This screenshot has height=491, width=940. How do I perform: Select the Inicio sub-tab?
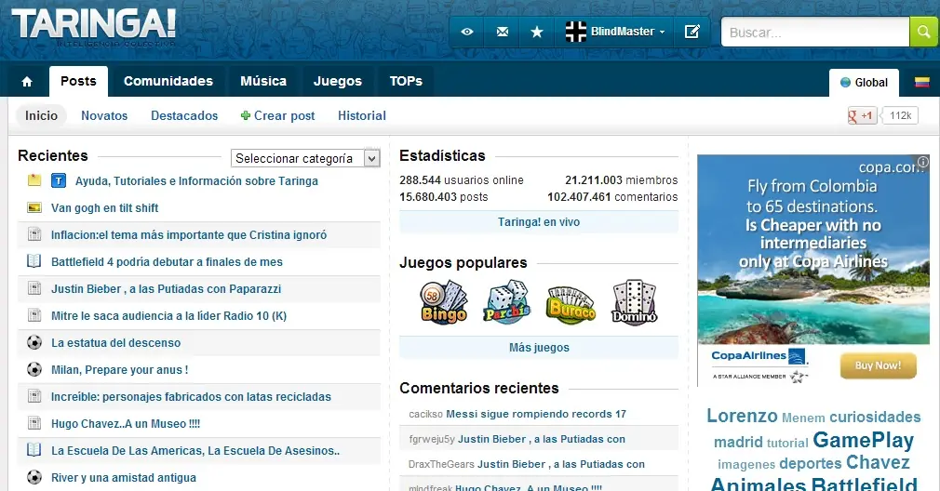41,115
